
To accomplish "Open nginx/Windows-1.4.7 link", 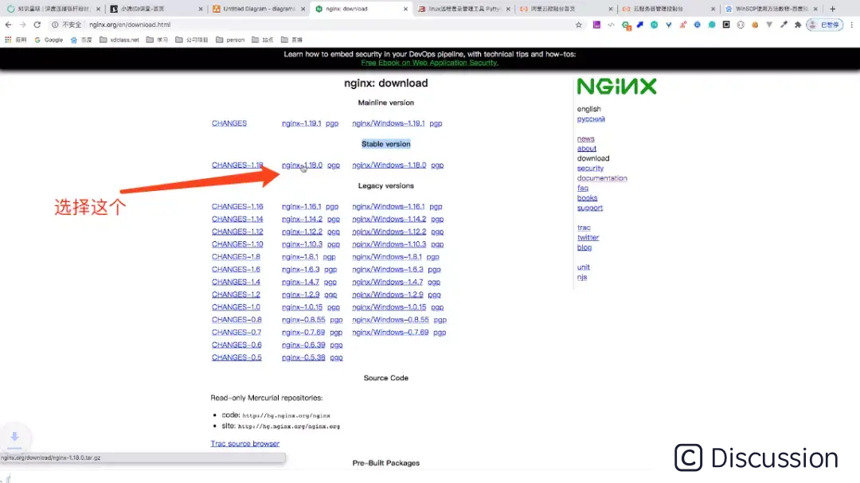I will click(x=387, y=282).
